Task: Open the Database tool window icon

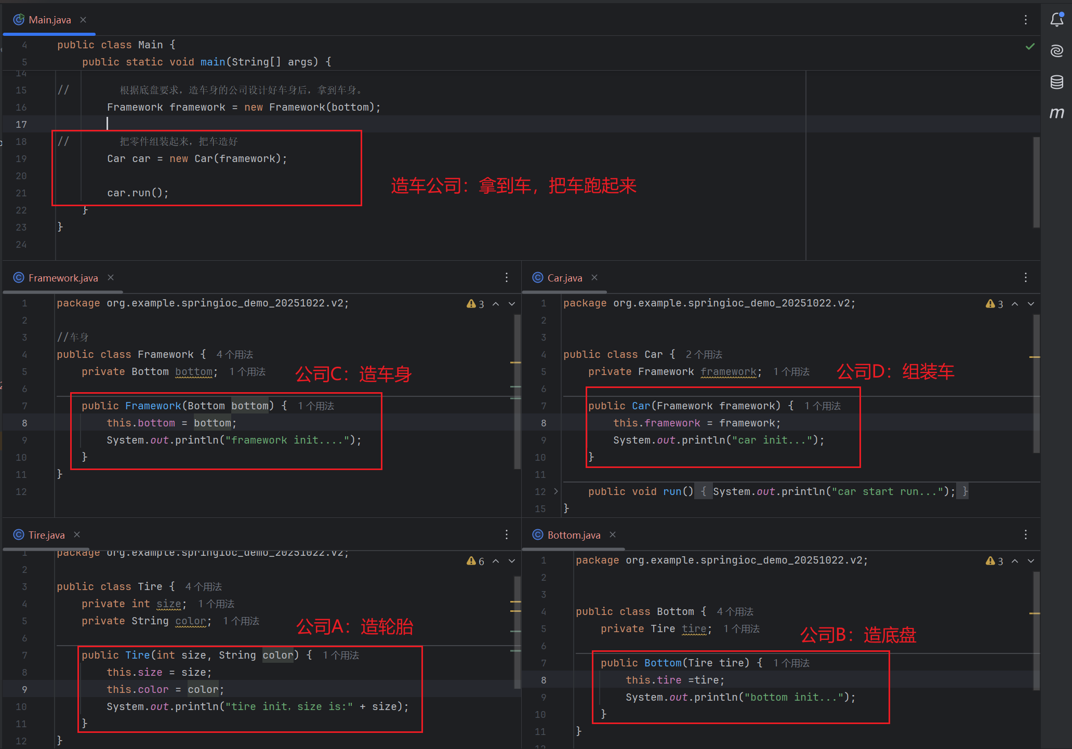Action: (x=1056, y=82)
